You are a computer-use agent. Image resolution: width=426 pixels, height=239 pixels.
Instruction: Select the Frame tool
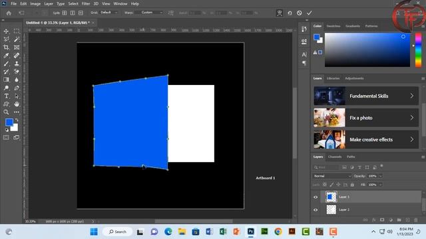(x=17, y=47)
